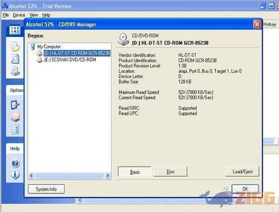Switch to the Disc tab button
The image size is (279, 212).
171,172
